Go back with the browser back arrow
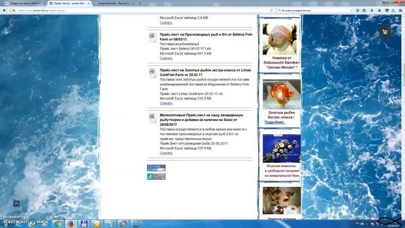Image resolution: width=405 pixels, height=228 pixels. pos(4,10)
